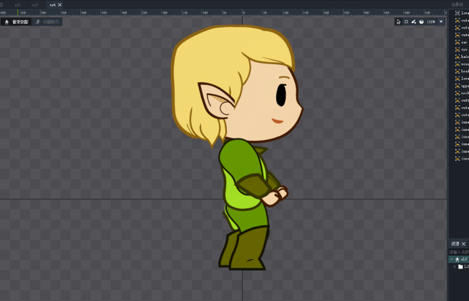Click the neck slot icon in scene tree

pos(457,93)
